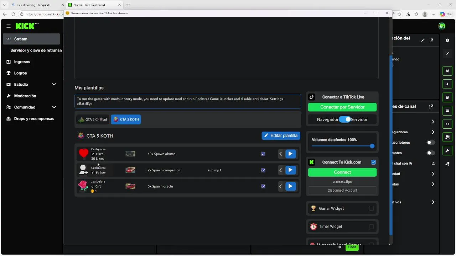Refresh the browser page
The width and height of the screenshot is (456, 256).
click(13, 14)
